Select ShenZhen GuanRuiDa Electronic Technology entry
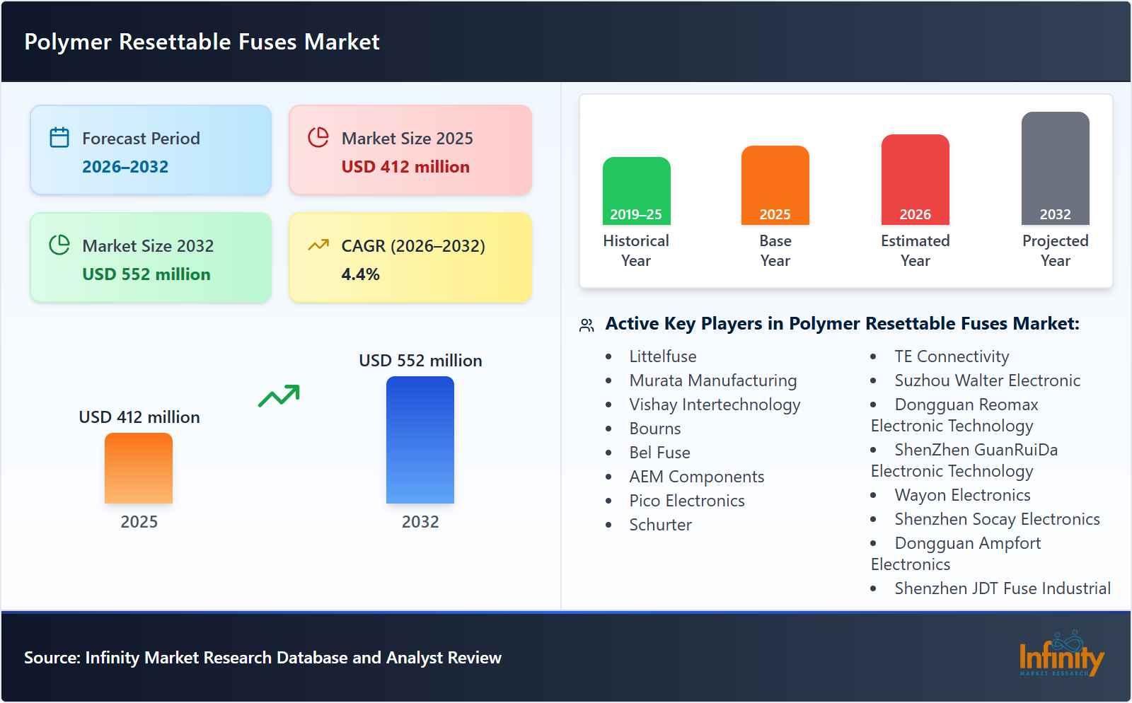 coord(964,460)
